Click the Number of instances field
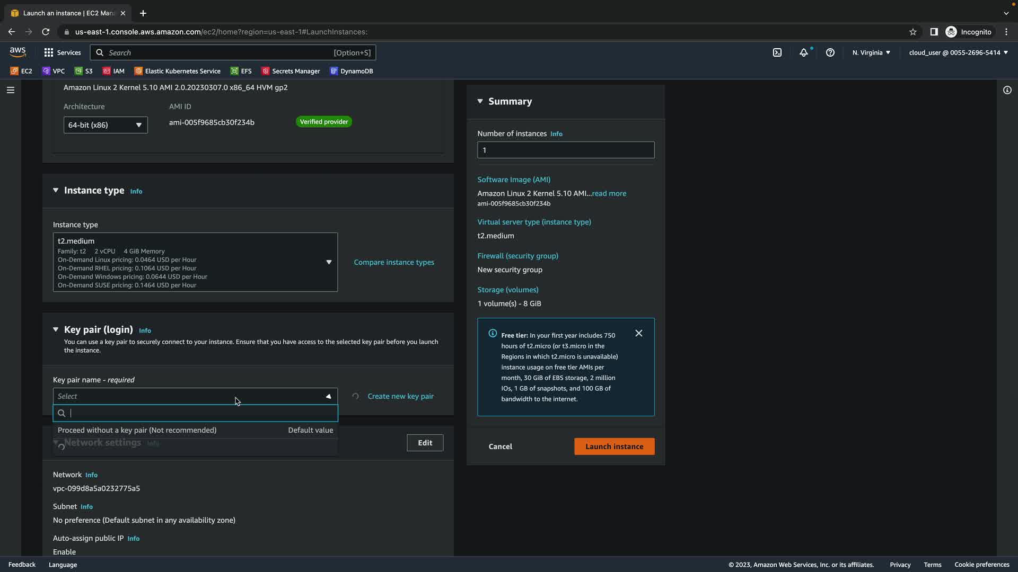 tap(566, 150)
